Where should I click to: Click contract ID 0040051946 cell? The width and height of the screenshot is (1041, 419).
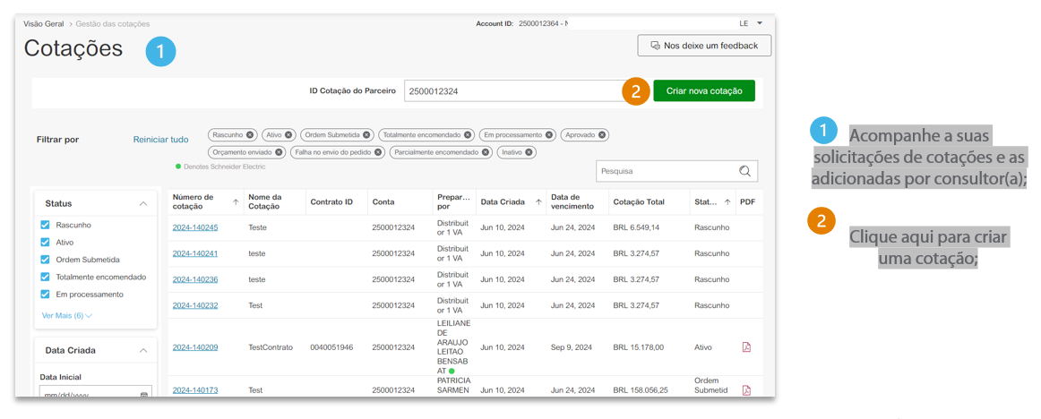click(331, 346)
